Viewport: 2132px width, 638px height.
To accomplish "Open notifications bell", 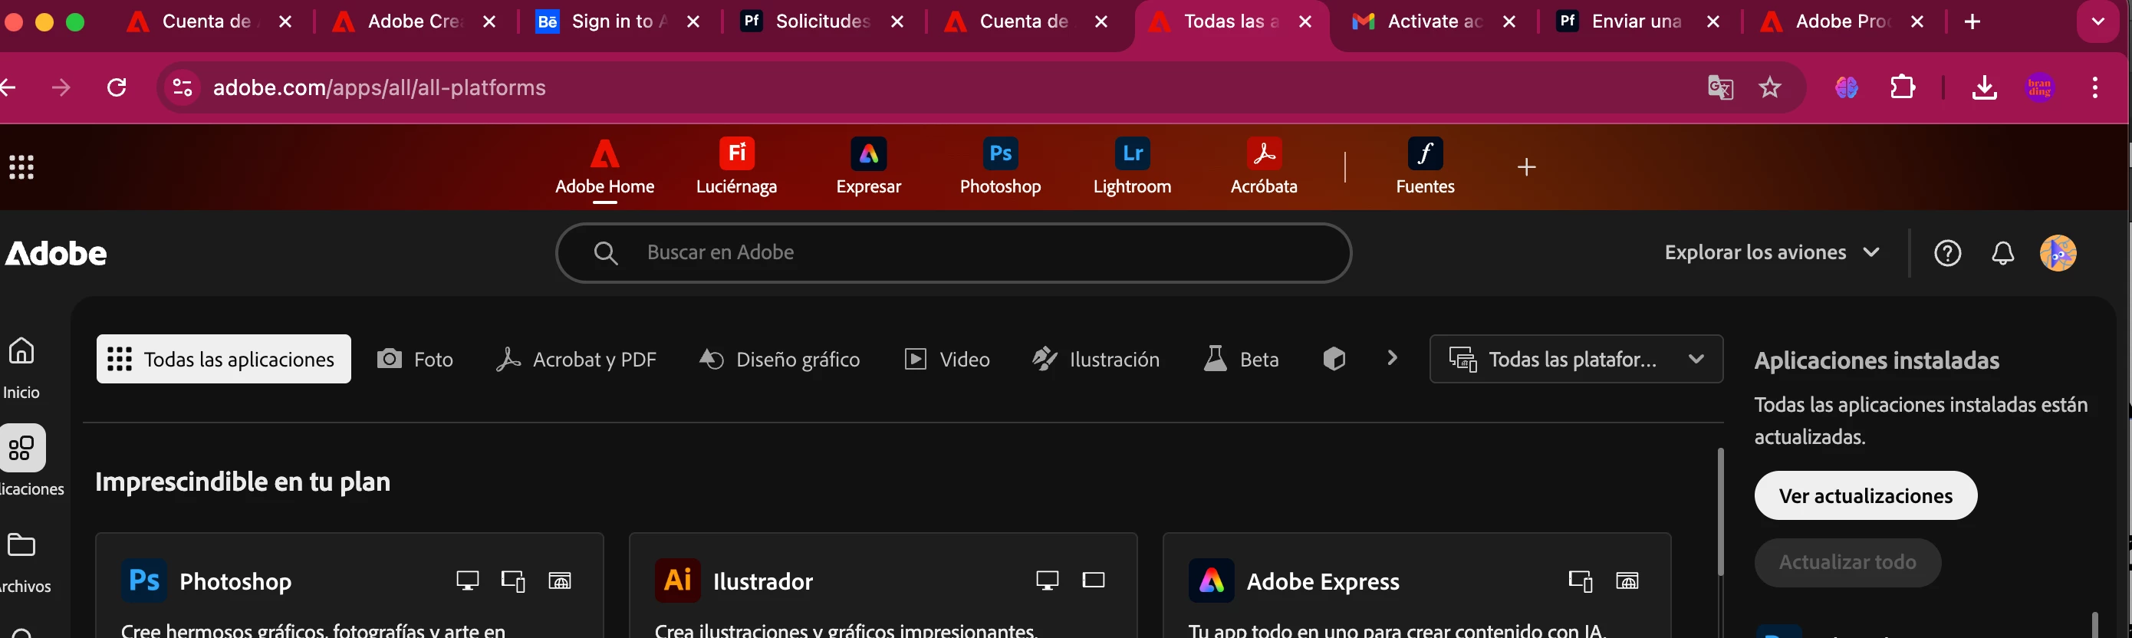I will pos(2002,252).
